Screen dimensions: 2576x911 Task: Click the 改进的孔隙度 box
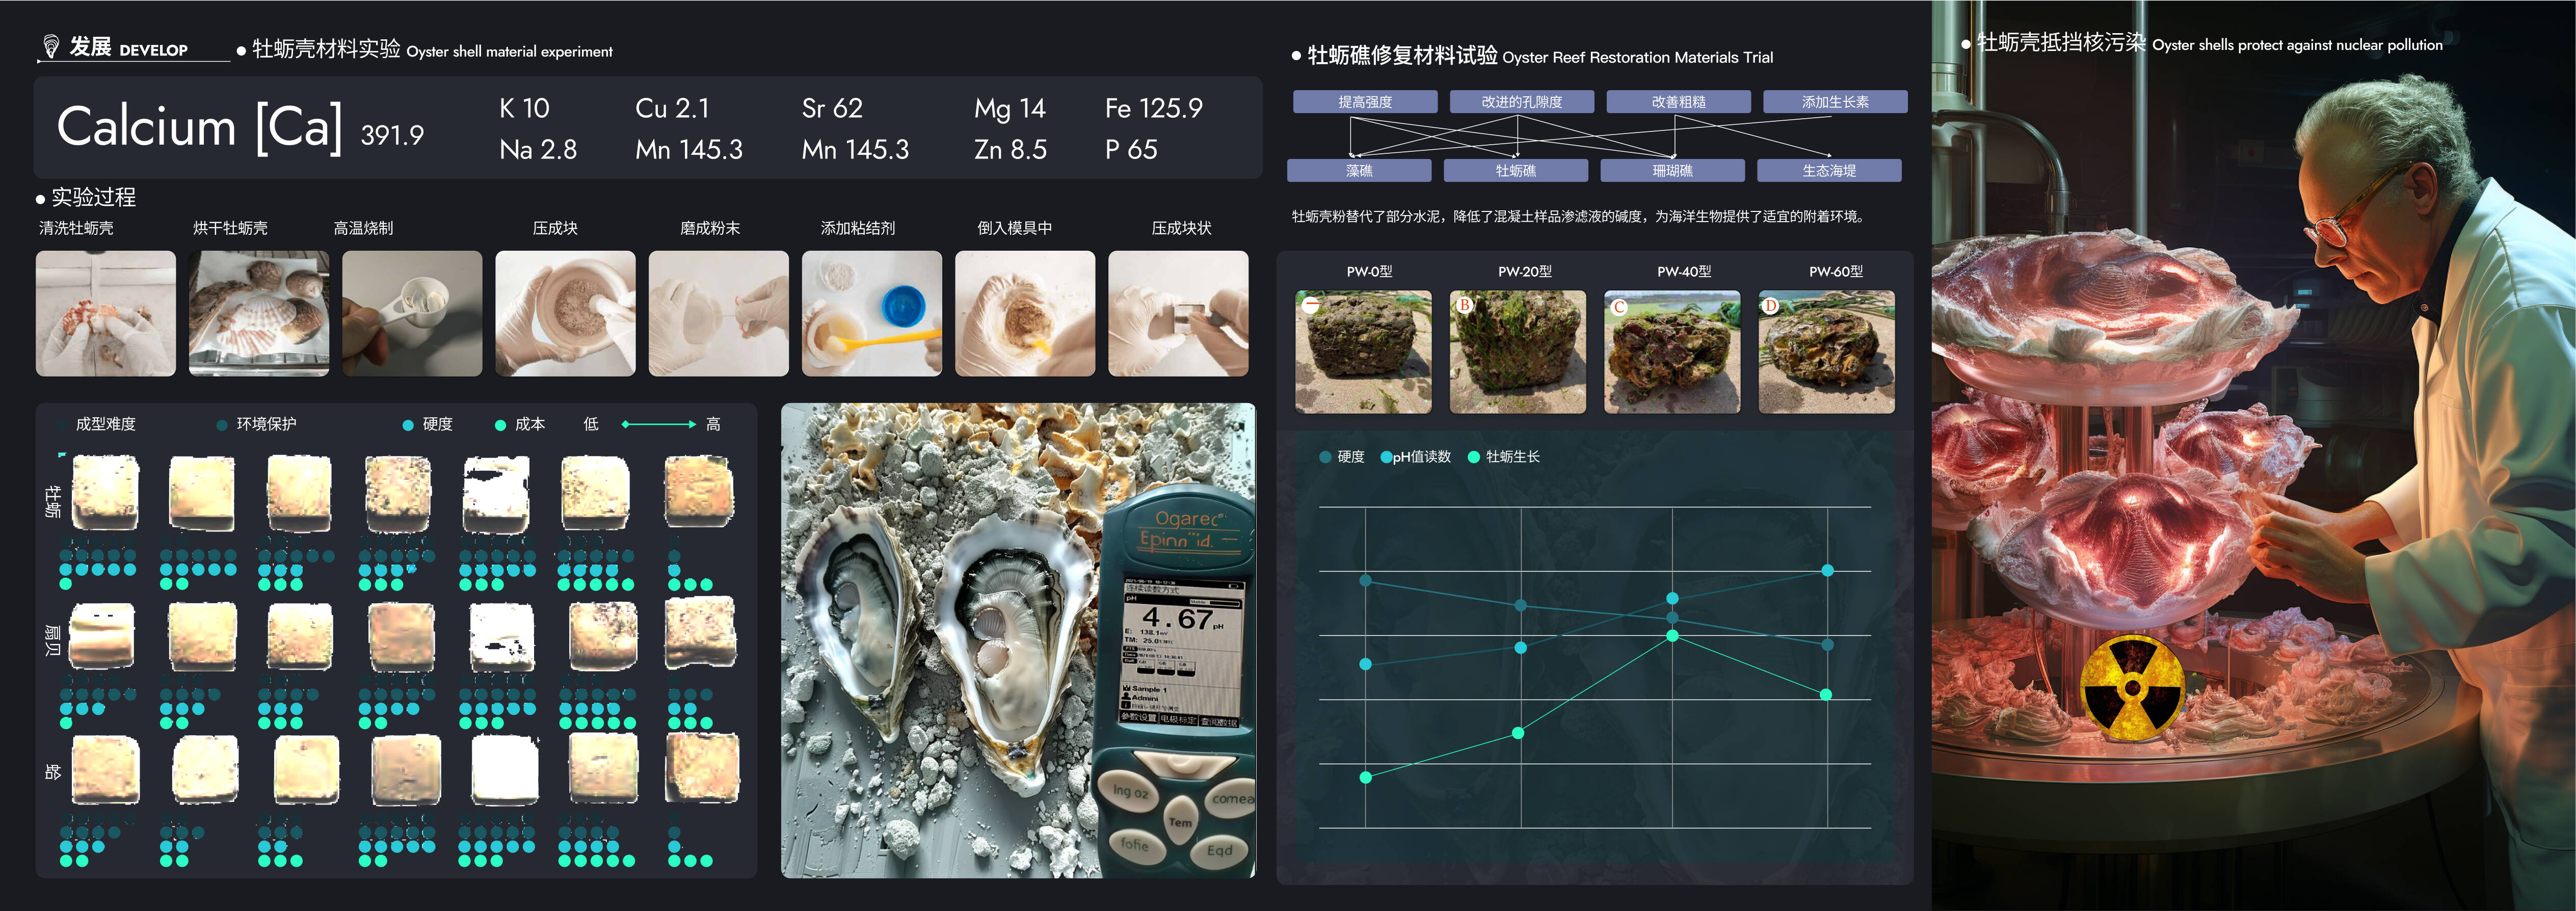pos(1521,102)
